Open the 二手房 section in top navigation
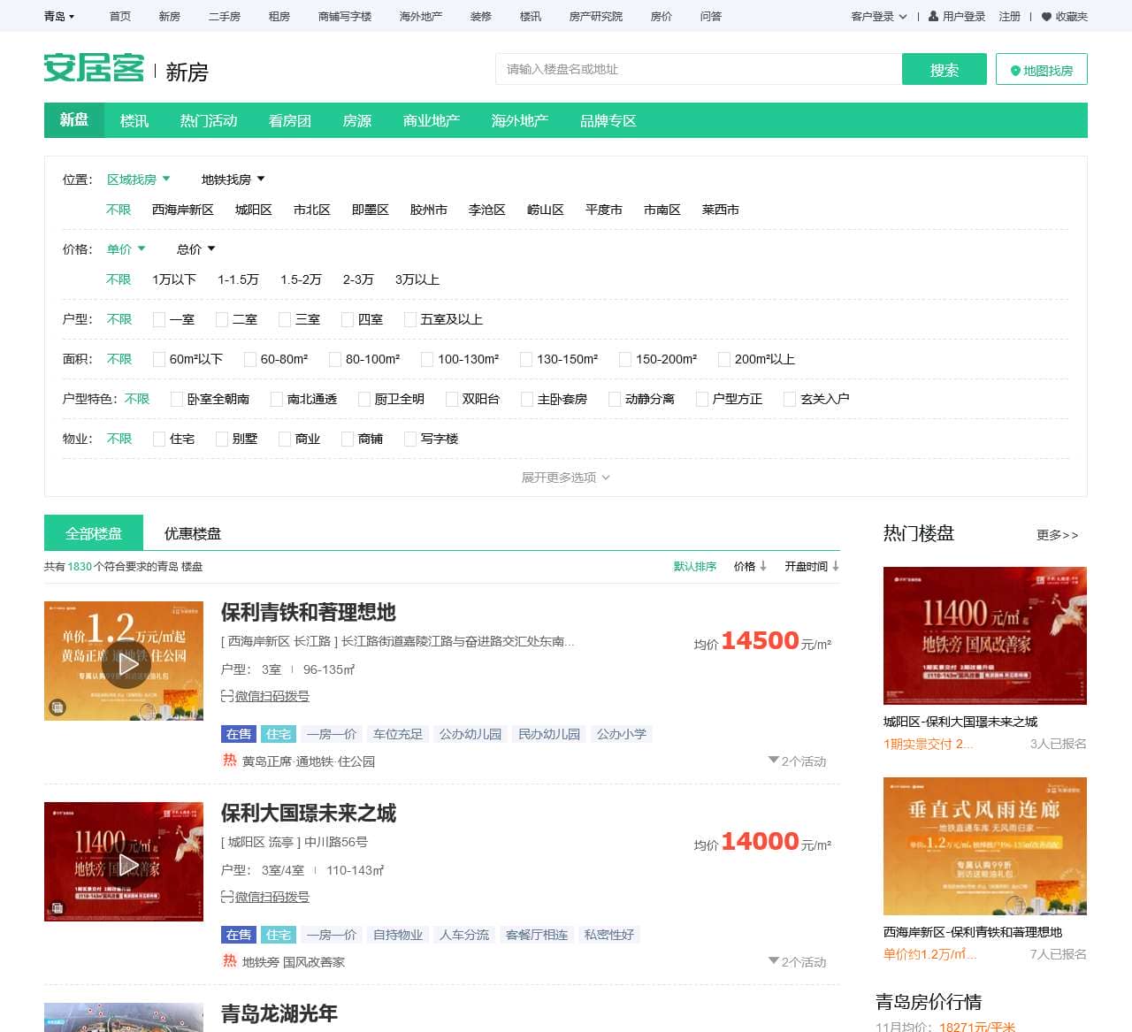 coord(223,15)
